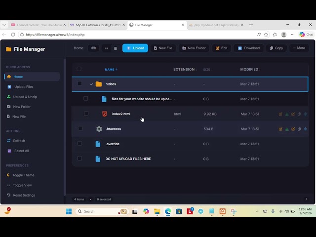Show hidden icons in system tray
Image resolution: width=316 pixels, height=237 pixels.
tap(257, 211)
